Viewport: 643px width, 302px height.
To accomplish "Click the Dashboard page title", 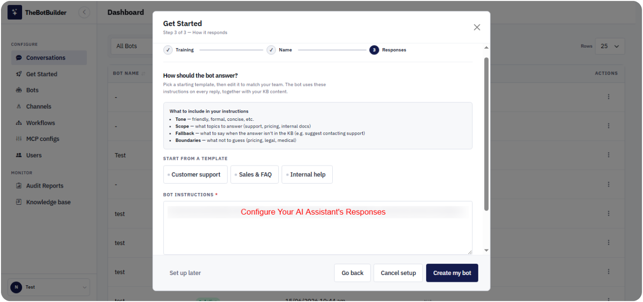I will pyautogui.click(x=126, y=12).
